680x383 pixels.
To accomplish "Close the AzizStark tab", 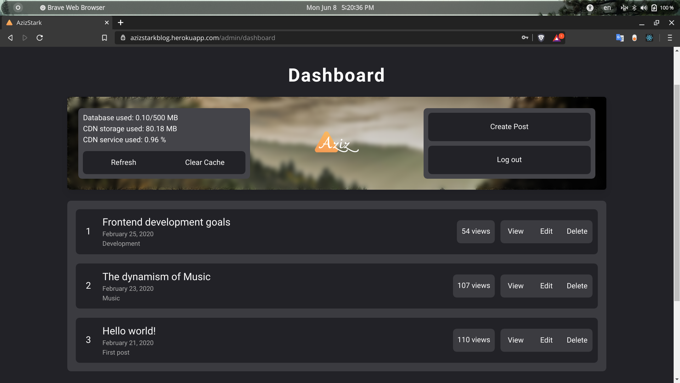I will click(107, 23).
